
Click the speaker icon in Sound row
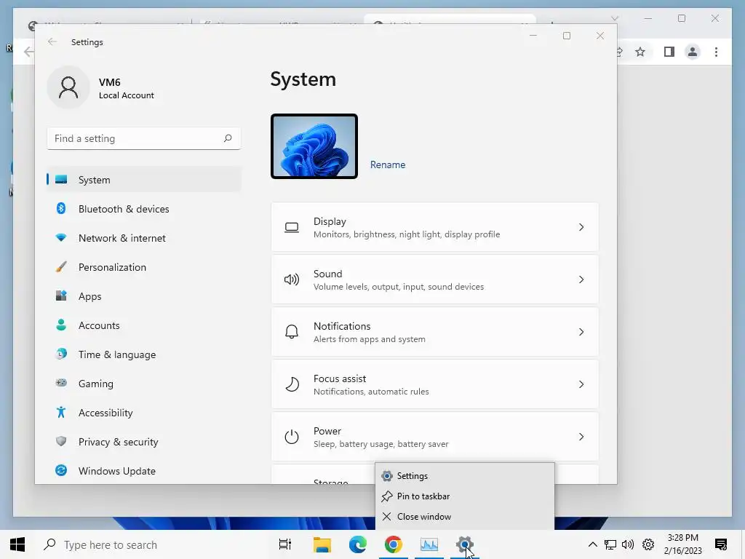[292, 279]
